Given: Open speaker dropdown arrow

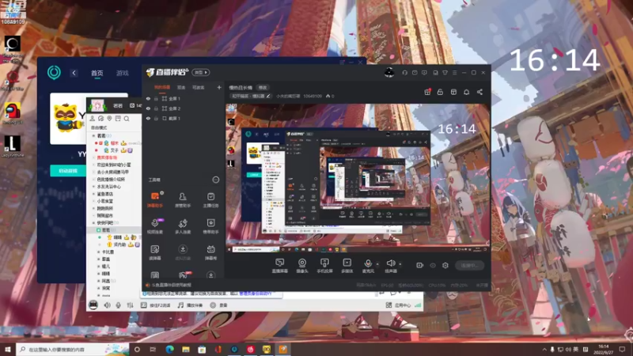Looking at the screenshot, I should pos(400,264).
